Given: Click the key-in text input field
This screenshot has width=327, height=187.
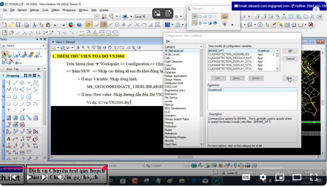Looking at the screenshot, I should [x=48, y=16].
